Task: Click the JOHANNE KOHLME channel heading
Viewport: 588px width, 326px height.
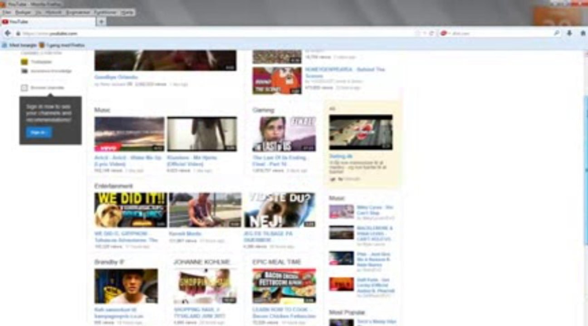Action: point(202,262)
